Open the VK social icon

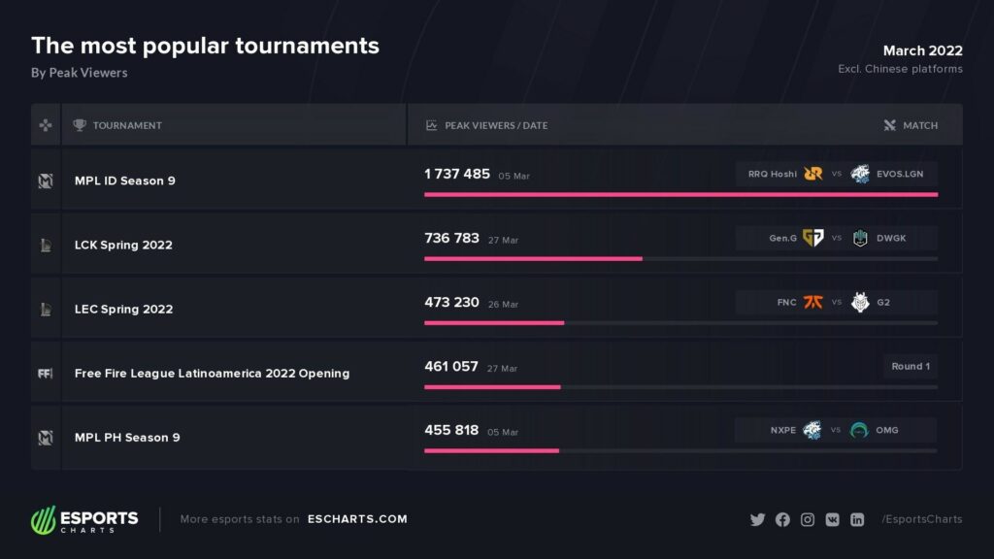point(832,520)
